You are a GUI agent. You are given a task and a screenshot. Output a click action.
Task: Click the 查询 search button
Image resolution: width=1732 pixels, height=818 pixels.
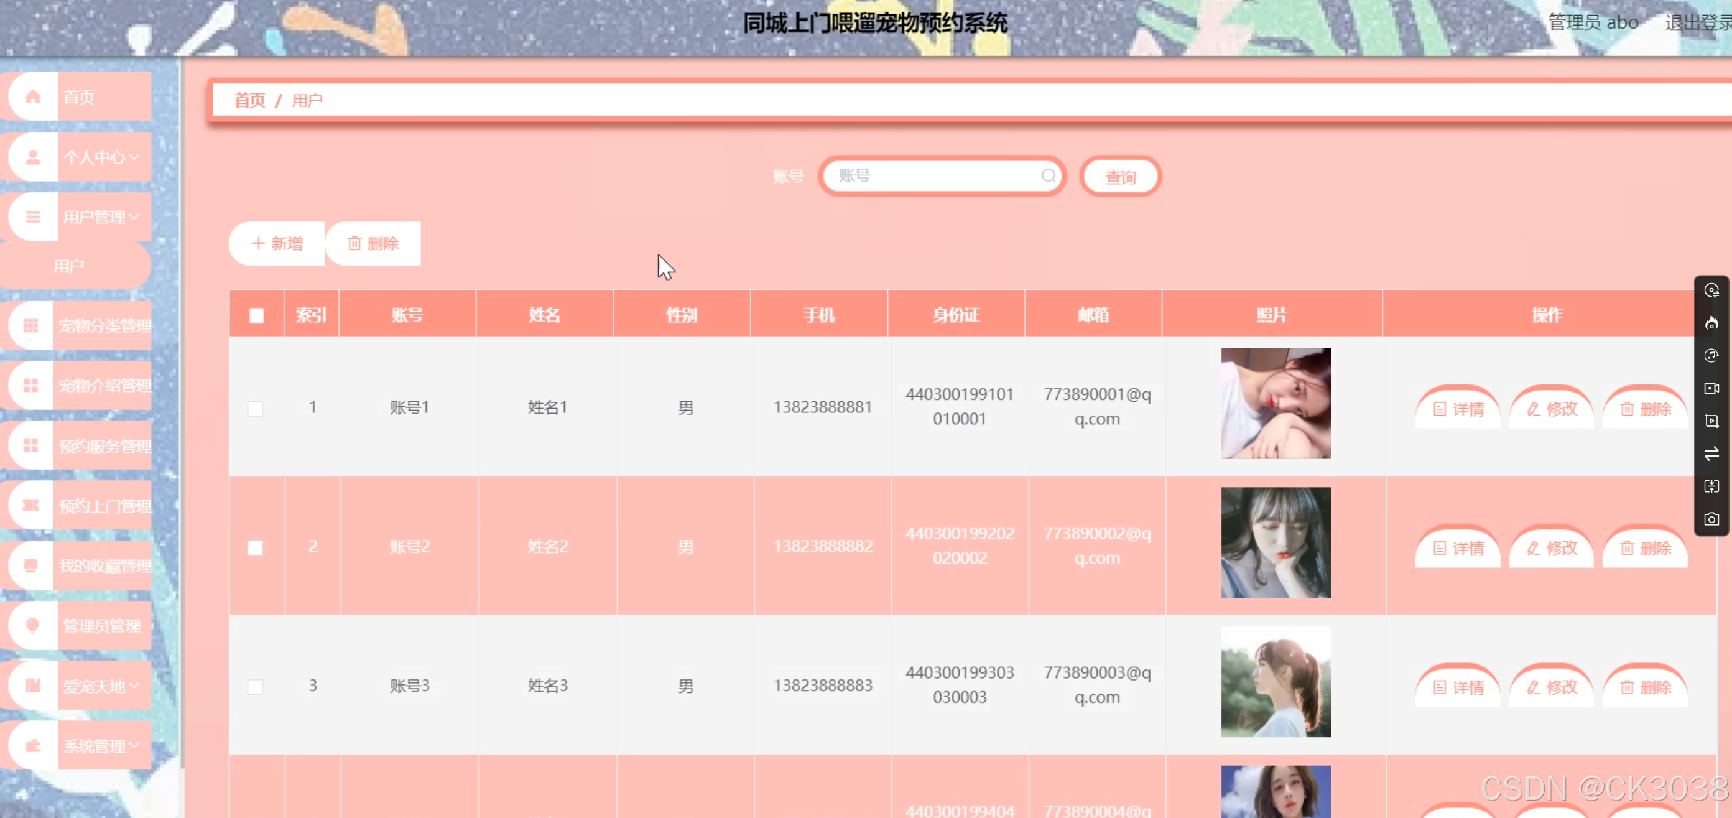pyautogui.click(x=1120, y=177)
